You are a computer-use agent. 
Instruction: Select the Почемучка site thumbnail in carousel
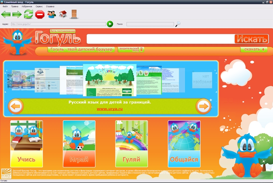pyautogui.click(x=71, y=80)
